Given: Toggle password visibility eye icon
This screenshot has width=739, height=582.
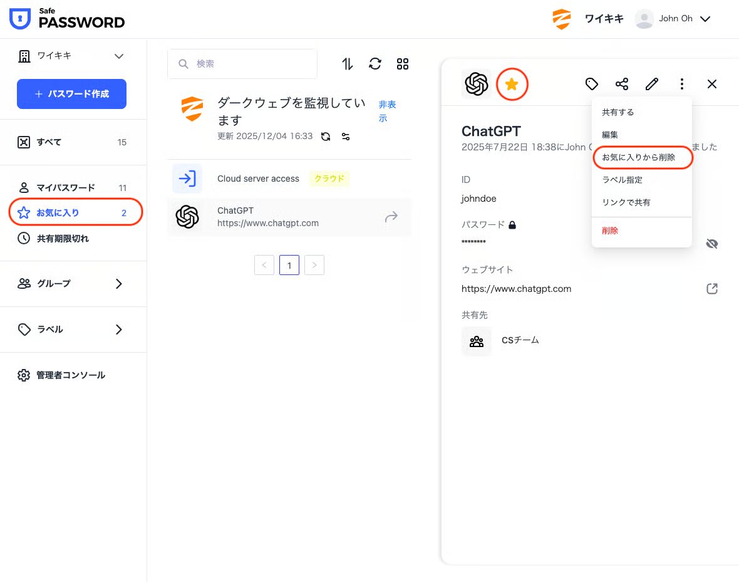Looking at the screenshot, I should 711,244.
